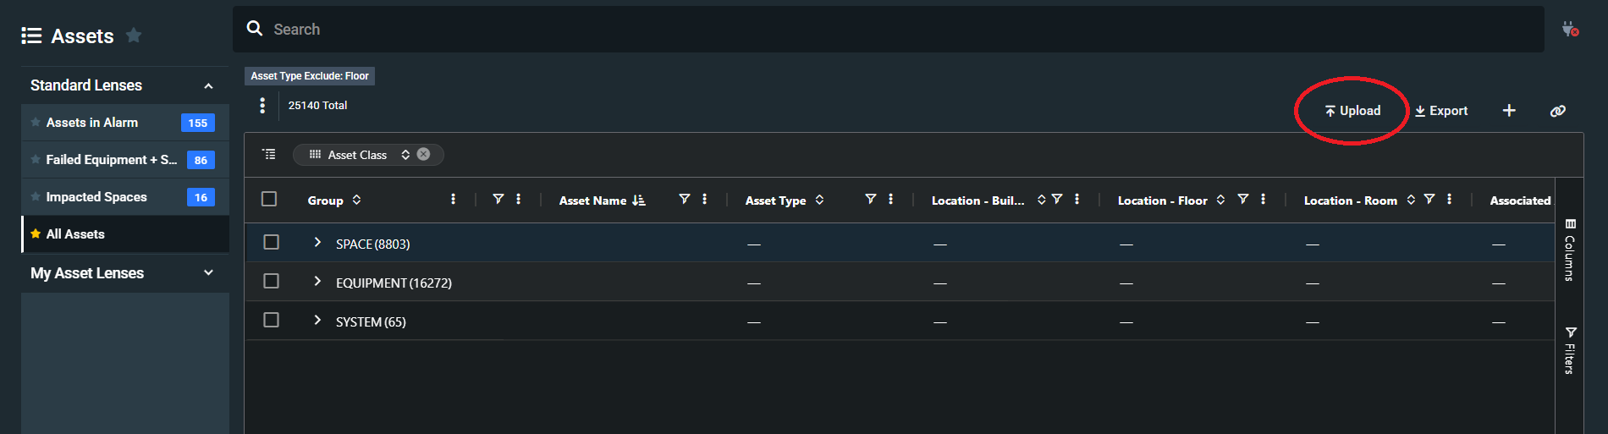1608x434 pixels.
Task: Click the filter icon in Asset Name column
Action: click(x=684, y=200)
